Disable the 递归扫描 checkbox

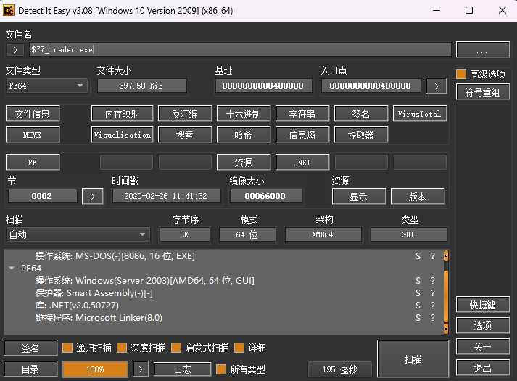coord(67,348)
